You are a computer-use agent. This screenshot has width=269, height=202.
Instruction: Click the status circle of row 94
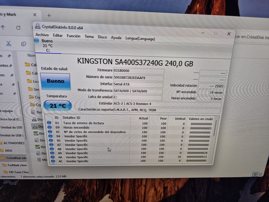coord(51,136)
